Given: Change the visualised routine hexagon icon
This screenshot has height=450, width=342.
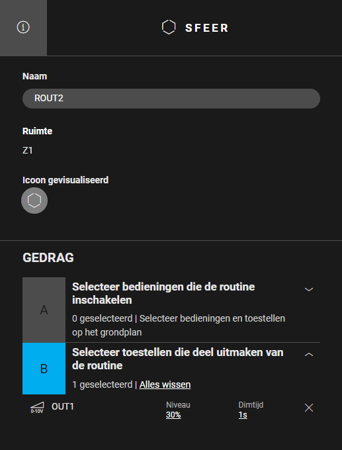Looking at the screenshot, I should pos(34,201).
